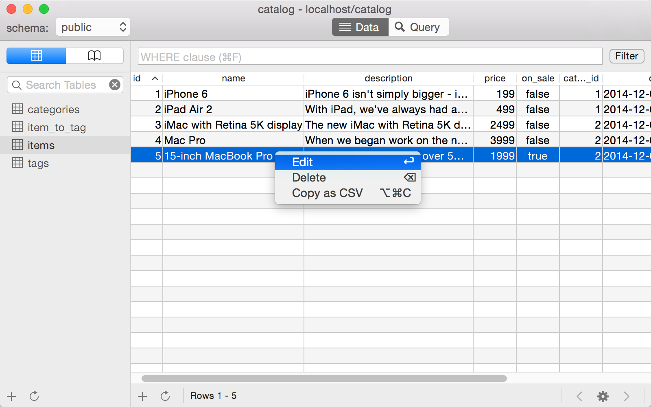Switch to the Data tab
This screenshot has width=651, height=407.
point(360,27)
